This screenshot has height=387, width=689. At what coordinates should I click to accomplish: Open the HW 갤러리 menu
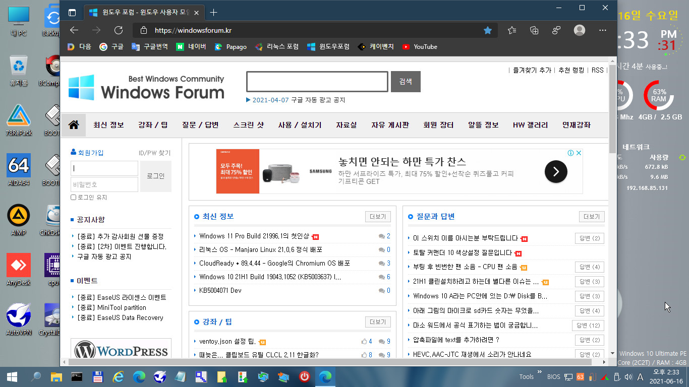coord(530,125)
